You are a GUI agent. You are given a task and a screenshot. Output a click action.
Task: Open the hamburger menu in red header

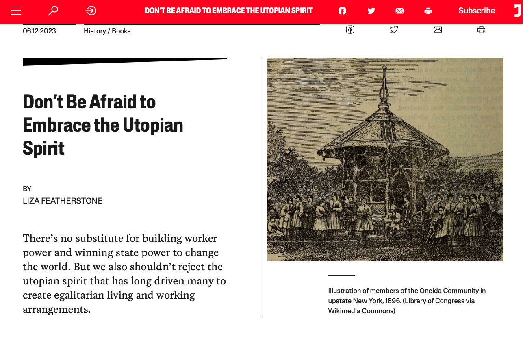tap(16, 11)
